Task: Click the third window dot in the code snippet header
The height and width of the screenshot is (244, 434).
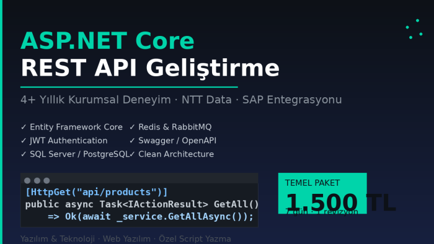Action: coord(46,181)
